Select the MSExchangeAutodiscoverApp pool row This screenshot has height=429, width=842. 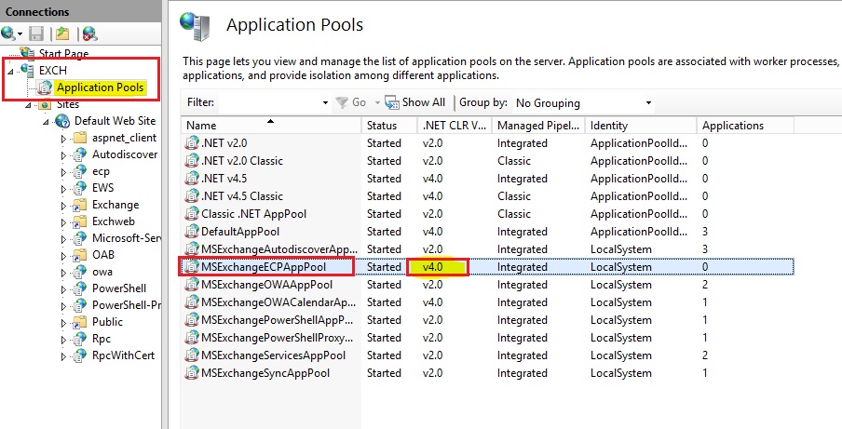pos(487,249)
